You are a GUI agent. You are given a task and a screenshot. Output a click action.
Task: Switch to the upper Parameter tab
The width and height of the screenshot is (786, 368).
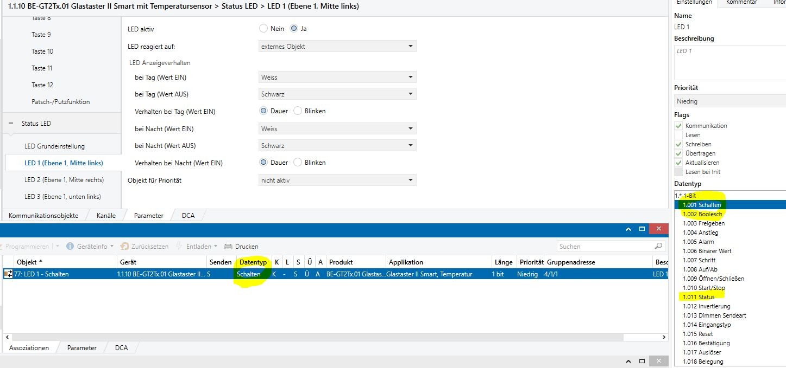pyautogui.click(x=148, y=215)
